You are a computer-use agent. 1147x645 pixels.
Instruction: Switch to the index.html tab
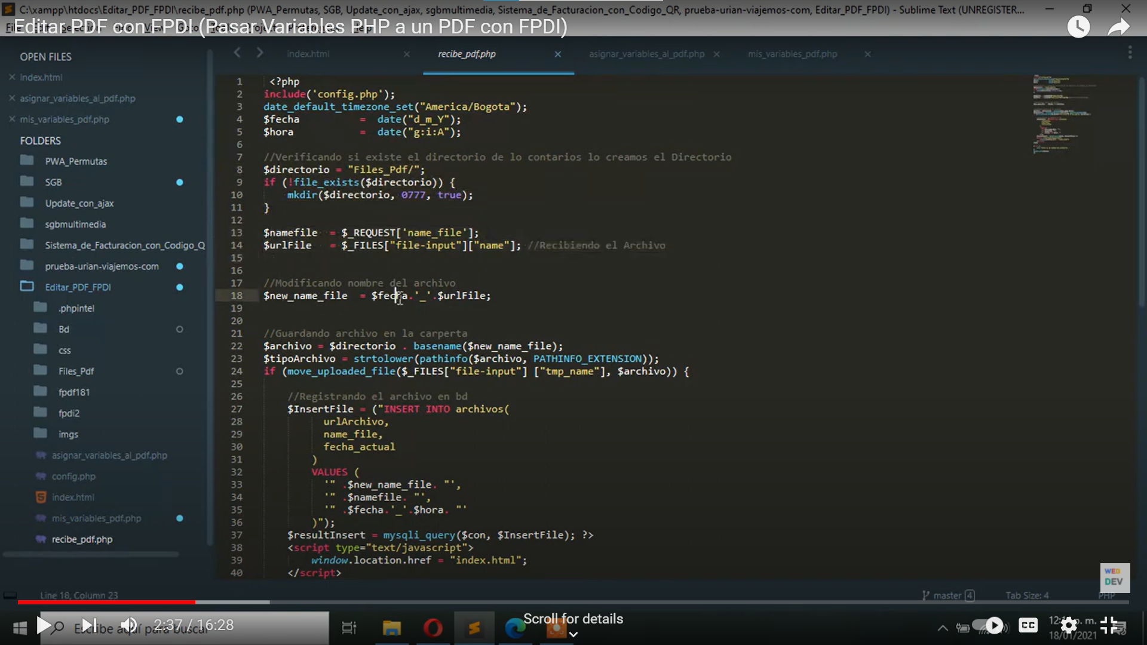point(308,54)
